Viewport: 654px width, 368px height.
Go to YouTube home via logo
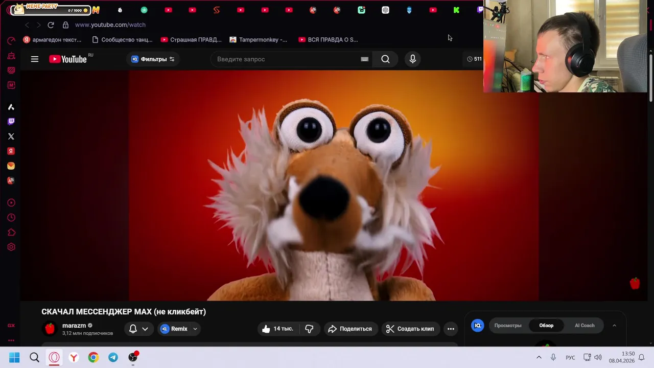(68, 59)
